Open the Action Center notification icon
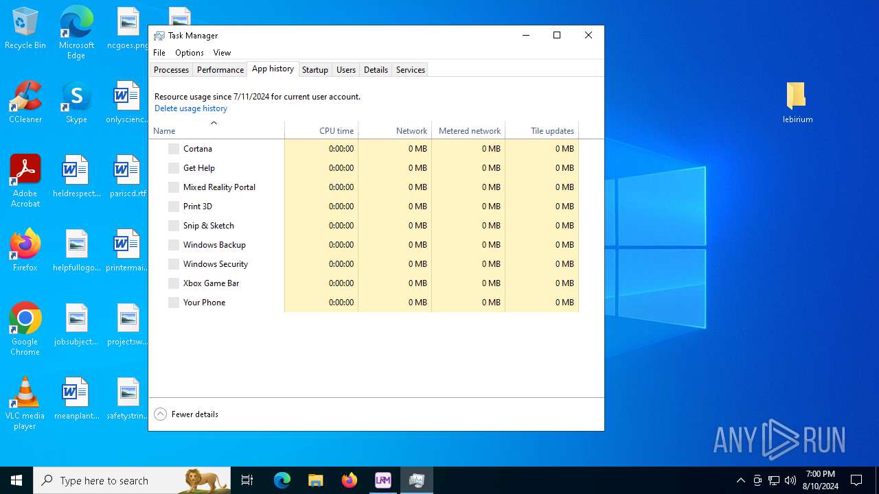This screenshot has width=879, height=494. (x=856, y=480)
